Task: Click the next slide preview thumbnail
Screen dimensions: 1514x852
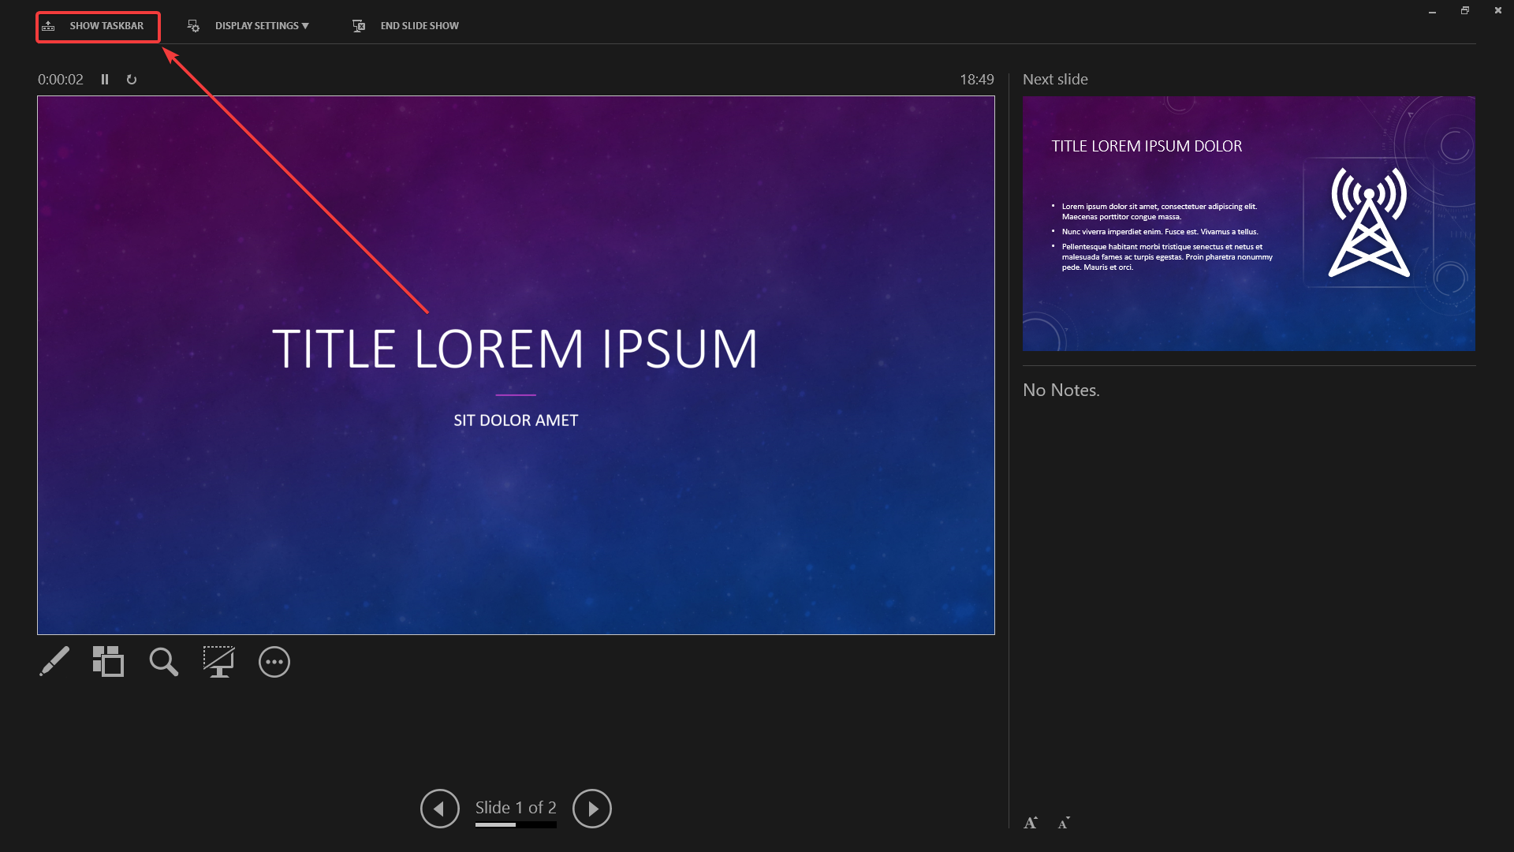Action: click(1249, 224)
